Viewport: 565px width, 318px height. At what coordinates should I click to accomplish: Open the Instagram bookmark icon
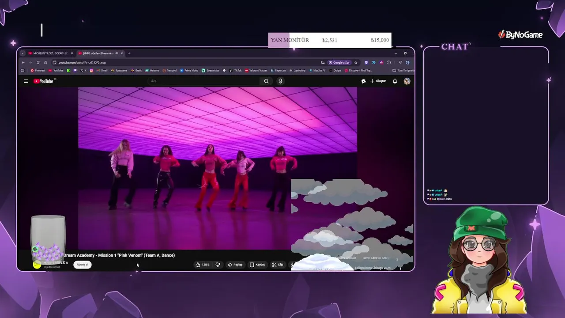[x=91, y=71]
